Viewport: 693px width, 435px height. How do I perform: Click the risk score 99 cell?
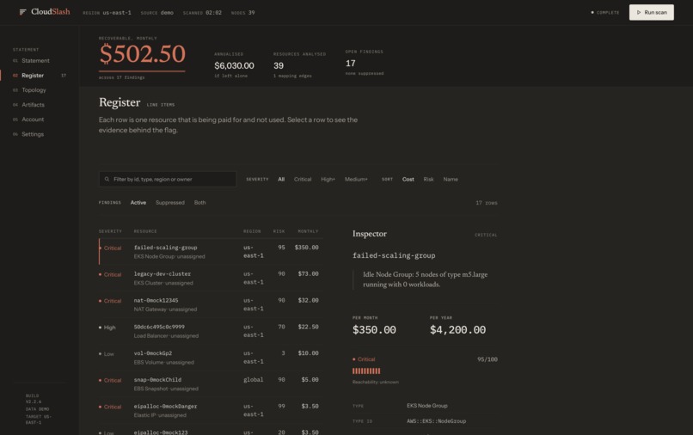[281, 407]
